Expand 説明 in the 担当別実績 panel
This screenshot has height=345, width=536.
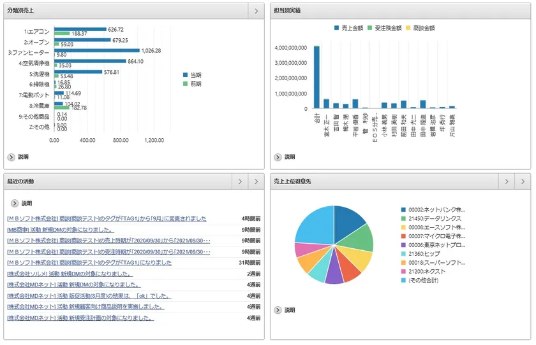click(x=285, y=157)
